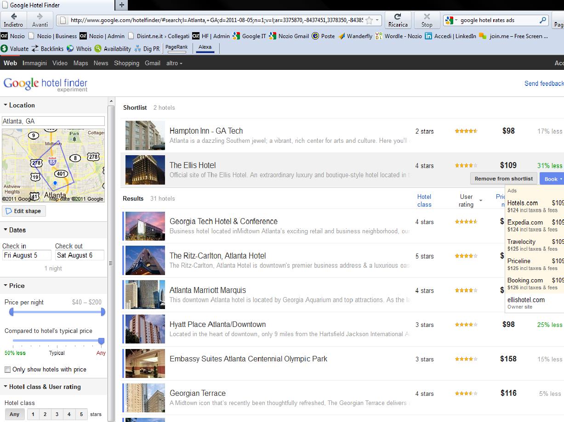The height and width of the screenshot is (422, 564).
Task: Open the Poste bookmark
Action: pos(324,36)
